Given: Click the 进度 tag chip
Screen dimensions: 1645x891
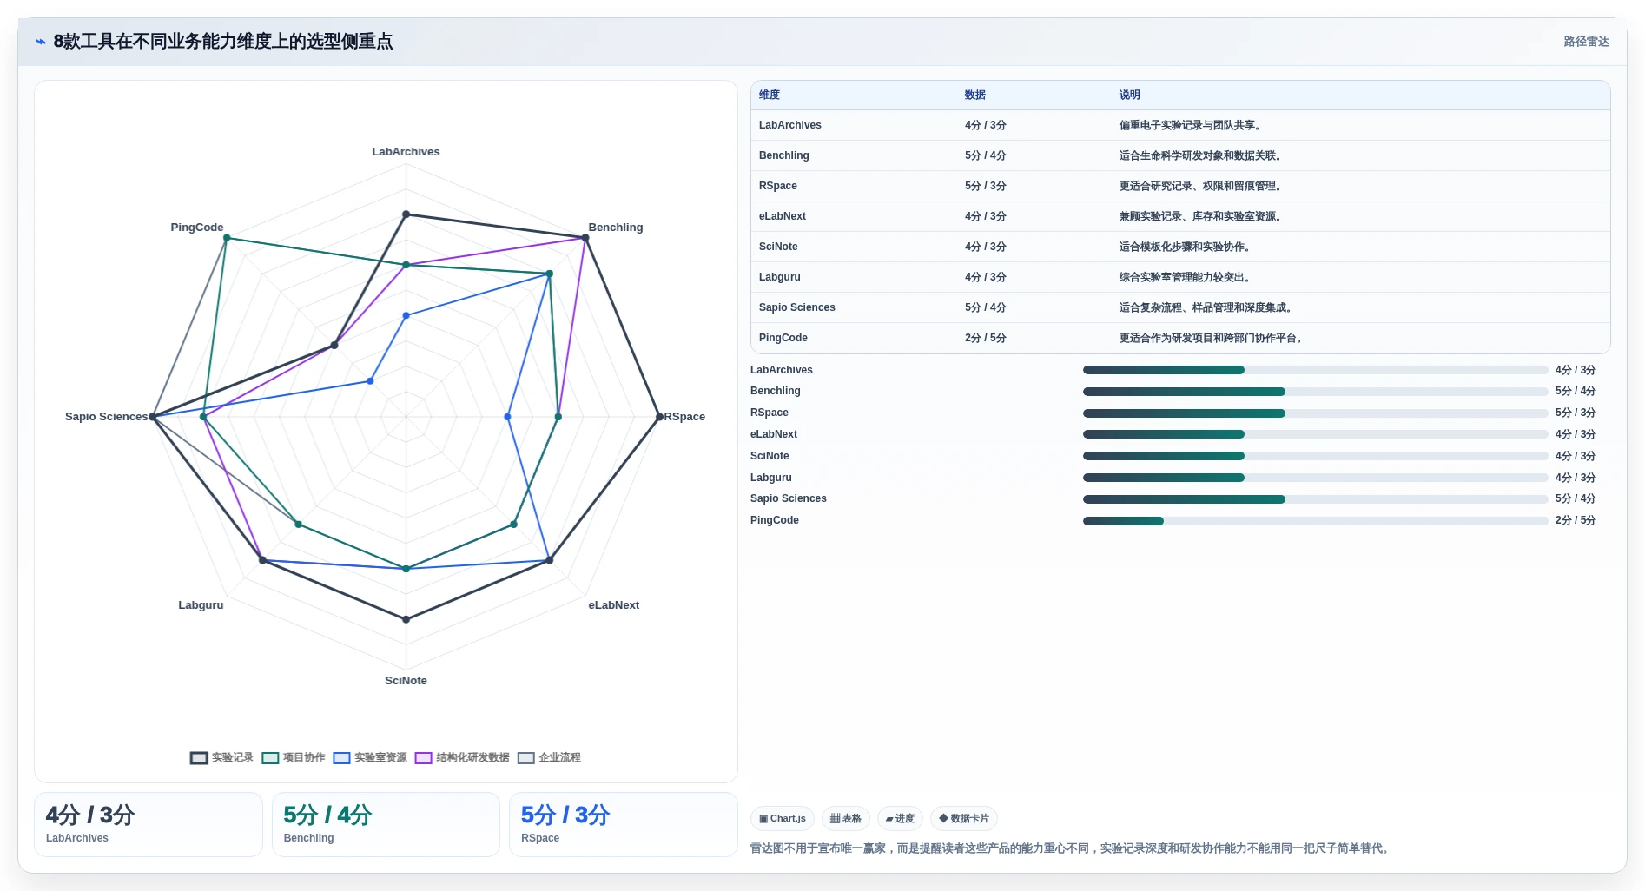Looking at the screenshot, I should 900,819.
